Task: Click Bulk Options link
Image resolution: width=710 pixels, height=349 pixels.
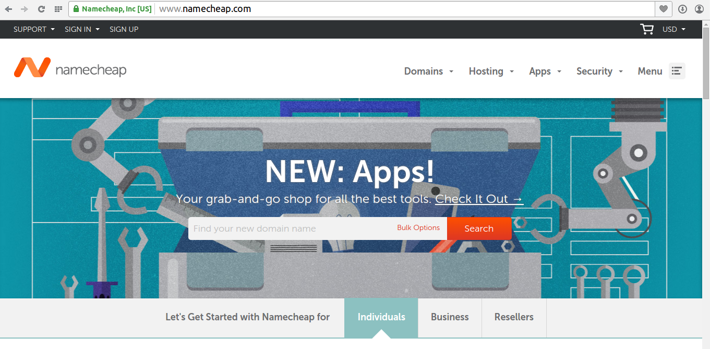Action: click(418, 228)
